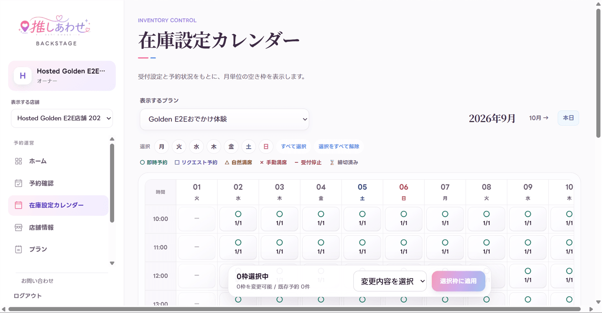Click the stopped 10:00 slot on day 01

tap(197, 219)
